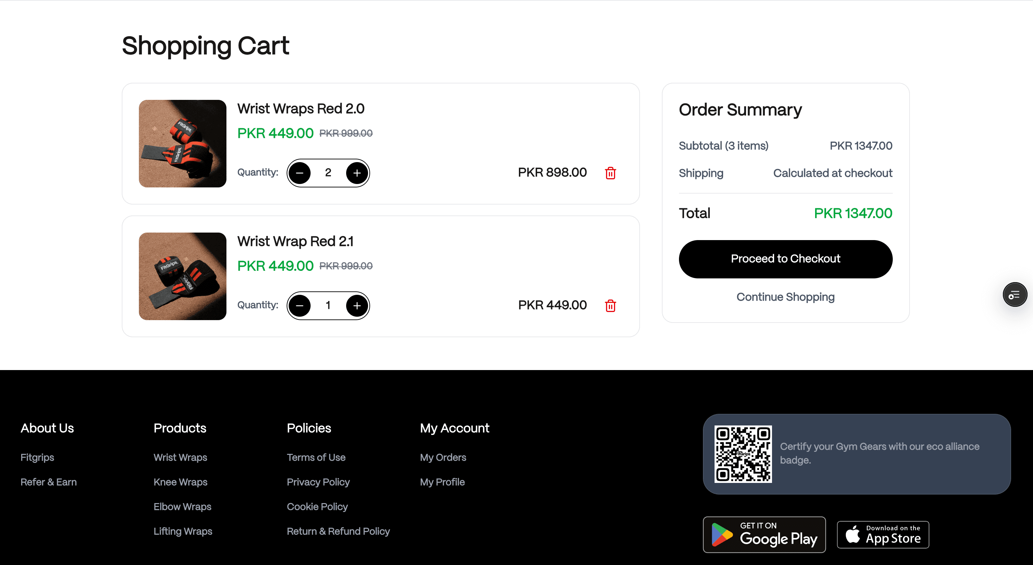Increase Wrist Wraps Red 2.0 quantity
Screen dimensions: 1033x565
[357, 172]
